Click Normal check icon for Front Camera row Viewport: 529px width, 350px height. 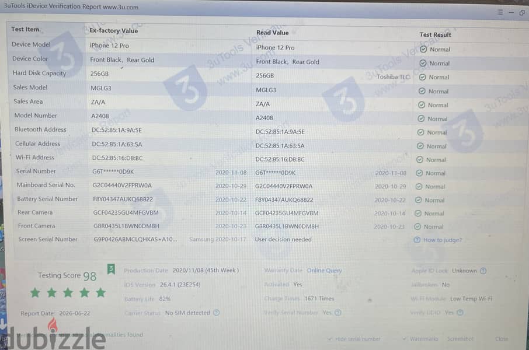coord(417,226)
